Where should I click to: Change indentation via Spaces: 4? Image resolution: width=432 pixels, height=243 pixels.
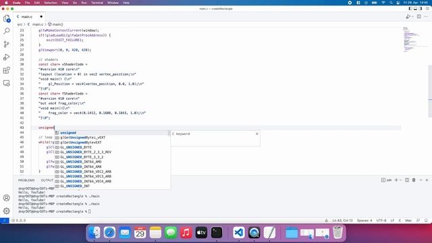364,221
